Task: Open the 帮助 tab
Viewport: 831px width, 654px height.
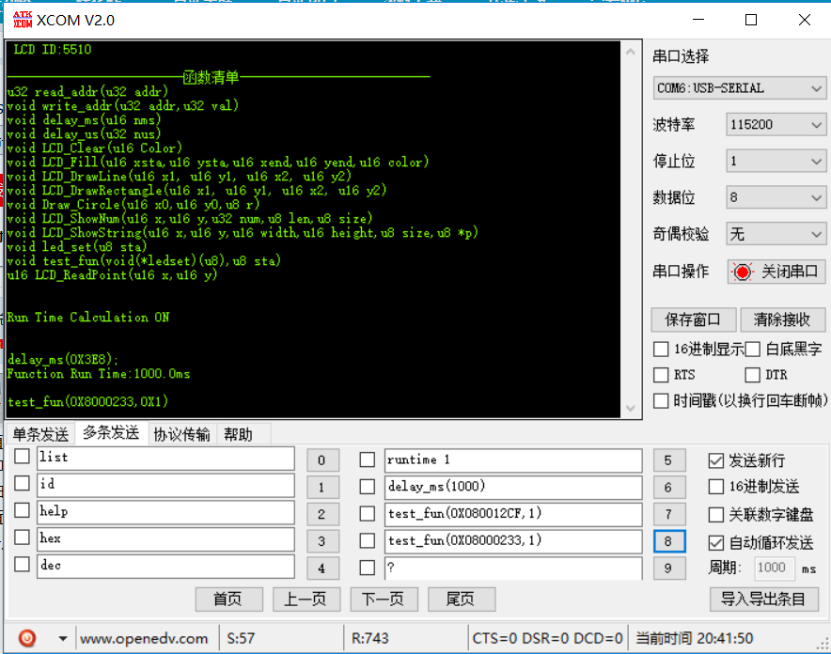Action: 238,434
